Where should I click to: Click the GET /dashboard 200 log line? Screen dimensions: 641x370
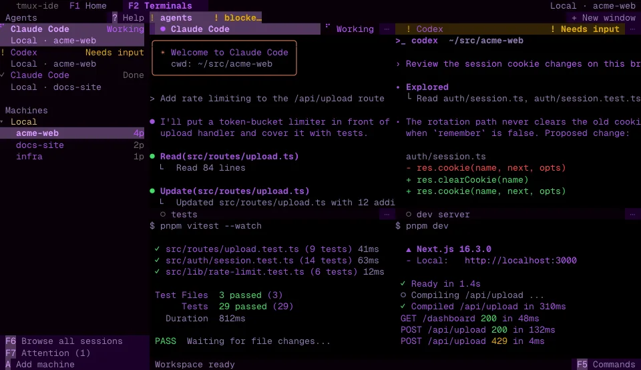469,318
